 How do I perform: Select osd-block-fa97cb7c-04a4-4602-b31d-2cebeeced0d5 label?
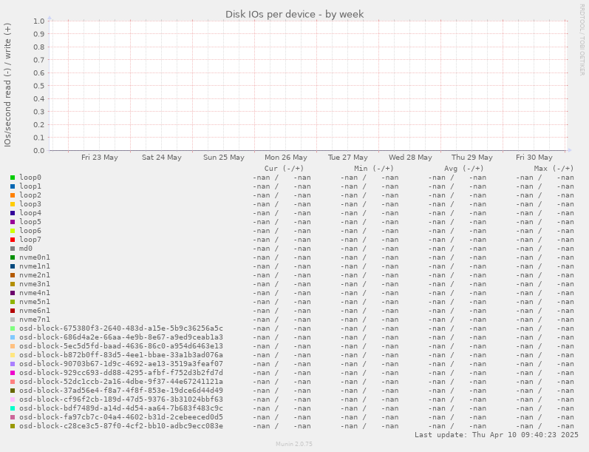(121, 417)
